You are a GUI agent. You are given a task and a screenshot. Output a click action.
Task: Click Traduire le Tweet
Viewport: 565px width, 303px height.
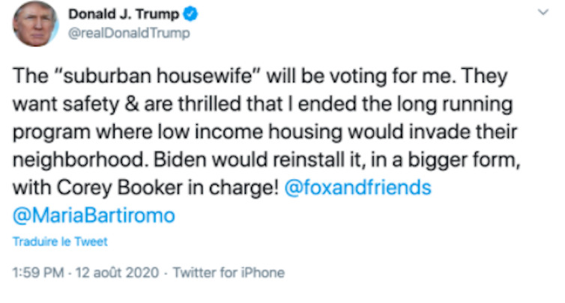60,242
